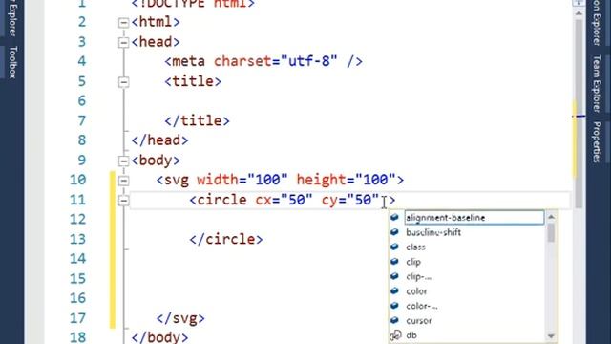The width and height of the screenshot is (611, 344).
Task: Select alignment-baseline in the IntelliSense list
Action: (x=474, y=218)
